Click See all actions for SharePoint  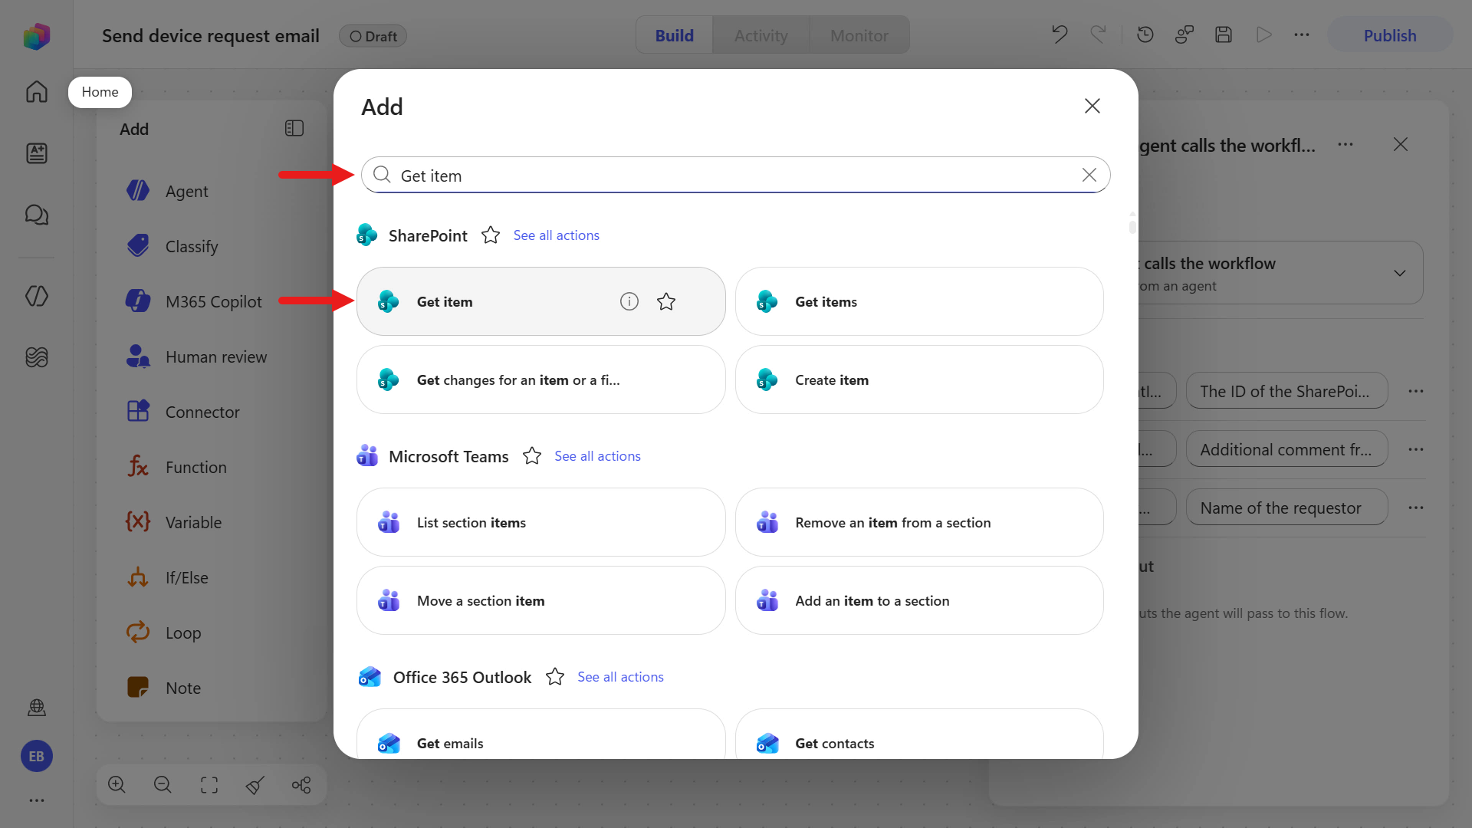click(557, 235)
